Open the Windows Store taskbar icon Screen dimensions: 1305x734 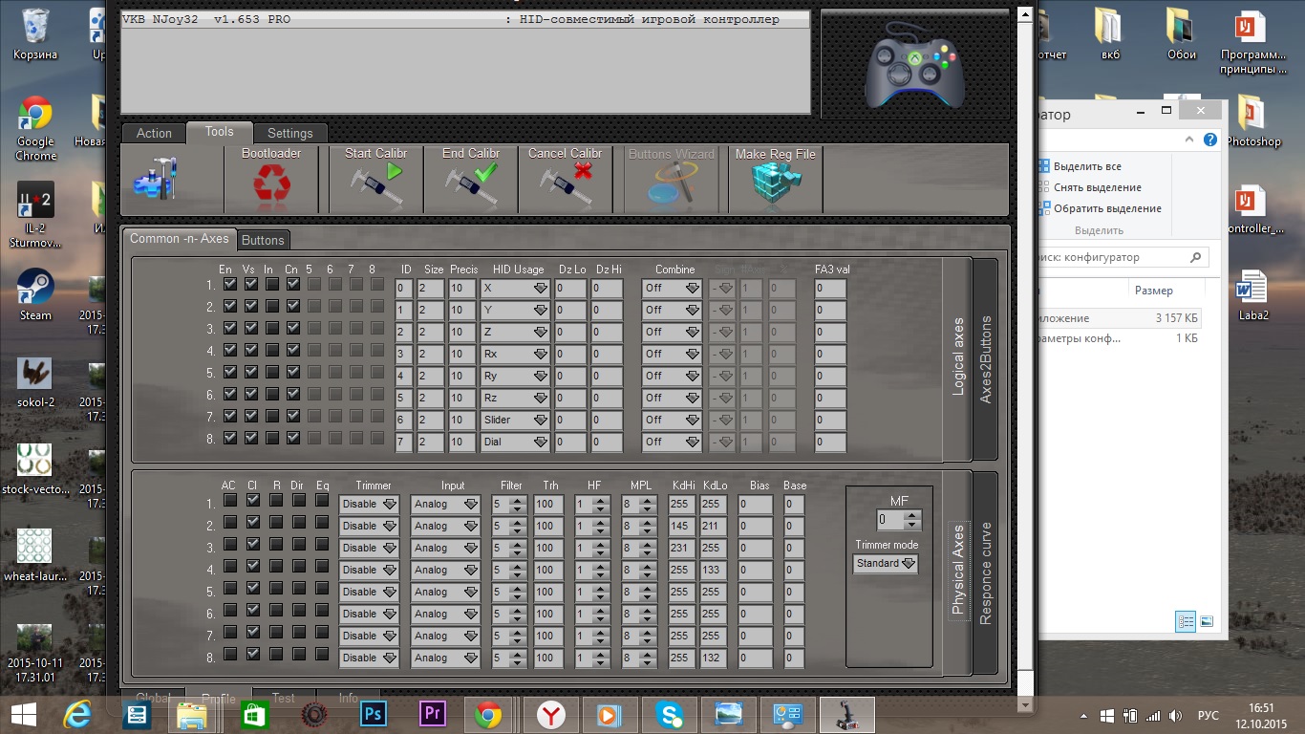pos(252,715)
